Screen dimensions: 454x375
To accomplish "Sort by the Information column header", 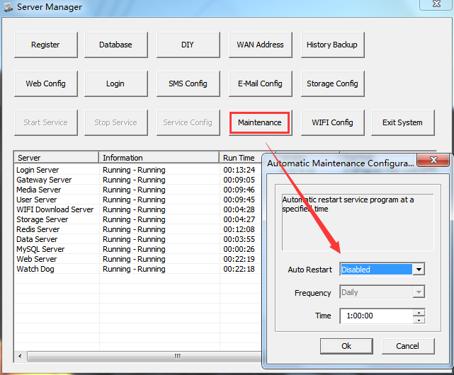I will click(159, 158).
